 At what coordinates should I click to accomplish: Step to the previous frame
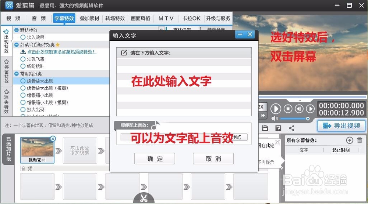pyautogui.click(x=299, y=109)
